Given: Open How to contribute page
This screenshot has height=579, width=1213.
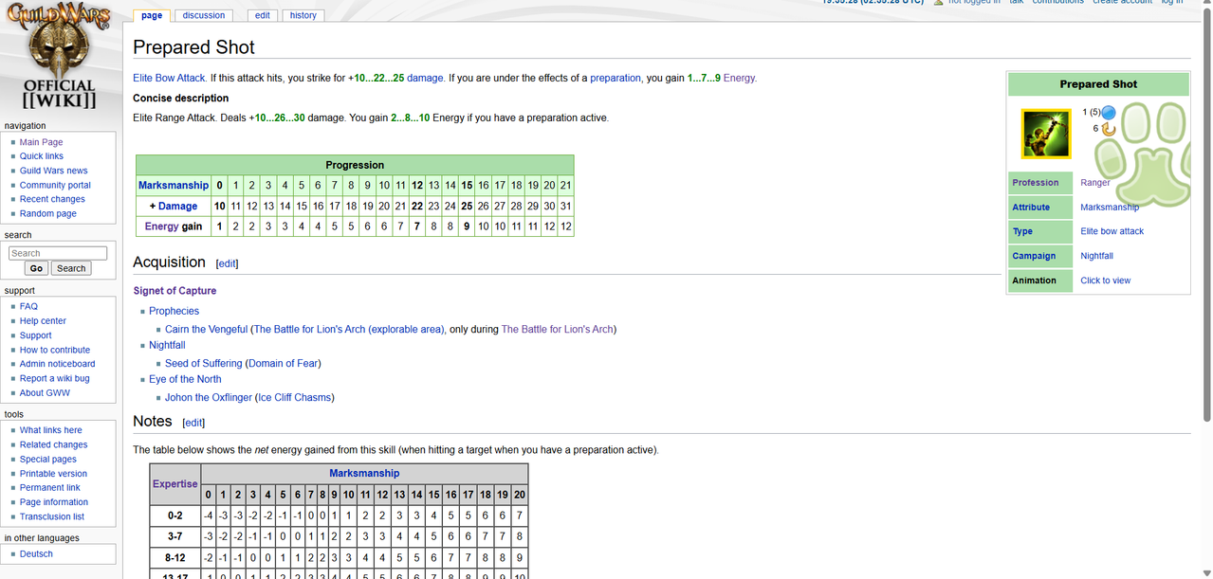Looking at the screenshot, I should (x=55, y=350).
